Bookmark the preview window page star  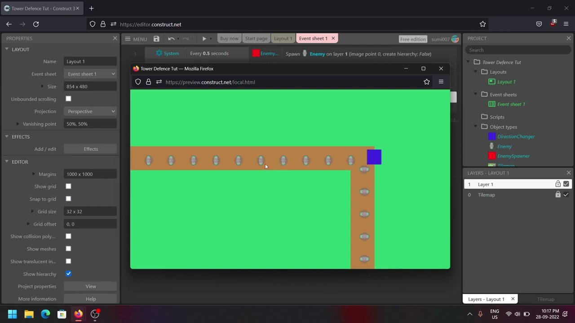click(427, 82)
